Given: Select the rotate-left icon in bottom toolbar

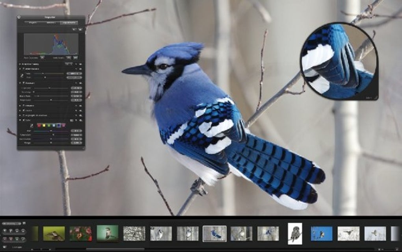Looking at the screenshot, I should (17, 231).
